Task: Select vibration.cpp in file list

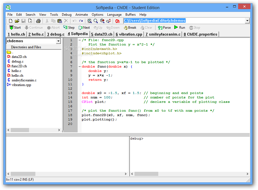Action: 19,85
